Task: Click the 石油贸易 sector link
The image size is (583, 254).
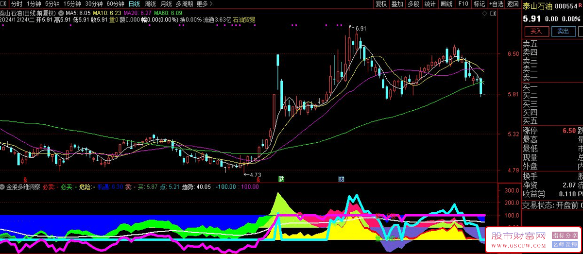Action: (244, 20)
